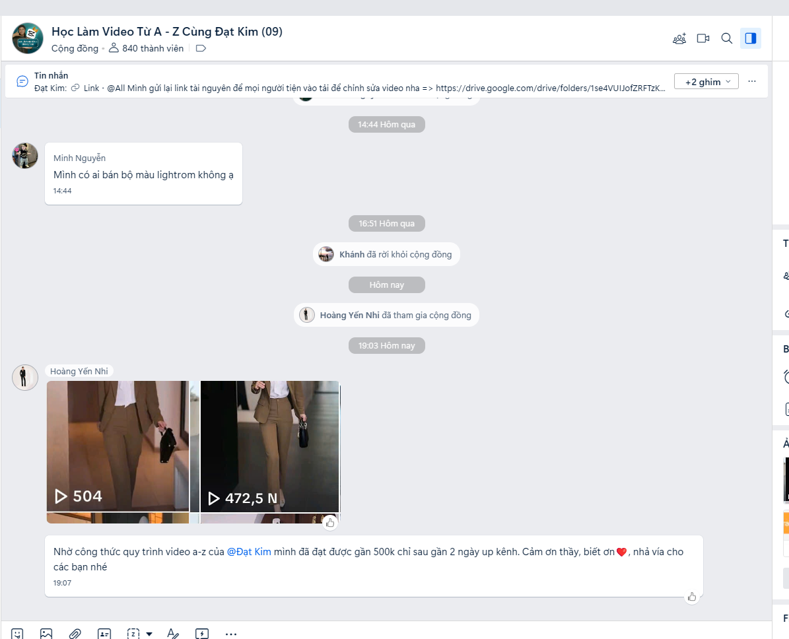Open the pinned message more options (three dots)

tap(752, 81)
